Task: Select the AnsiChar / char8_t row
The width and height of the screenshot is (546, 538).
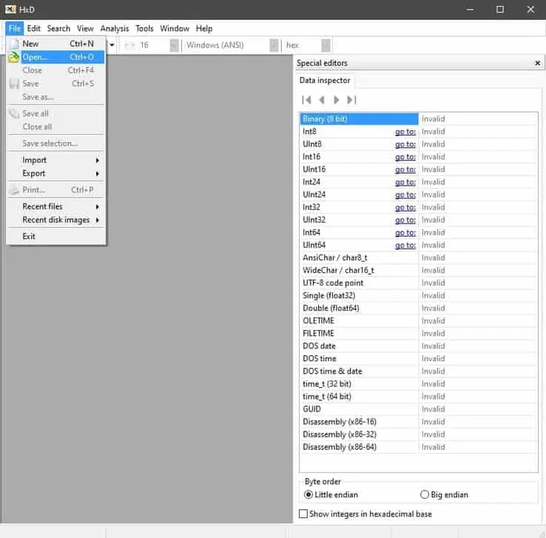Action: coord(418,258)
